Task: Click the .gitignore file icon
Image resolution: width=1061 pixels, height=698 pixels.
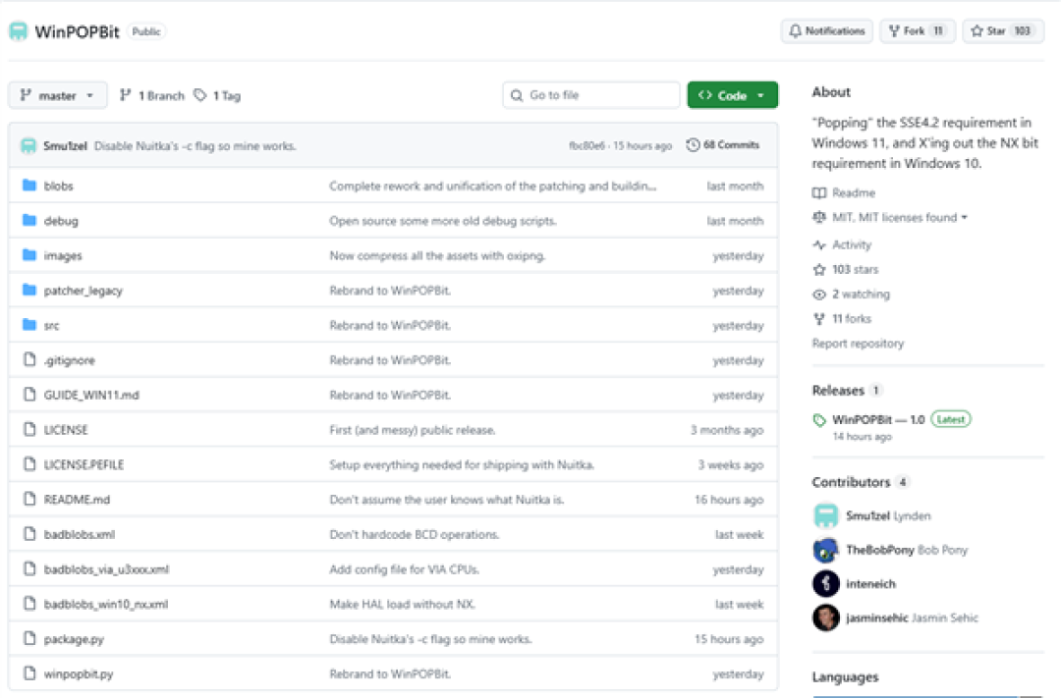Action: [29, 360]
